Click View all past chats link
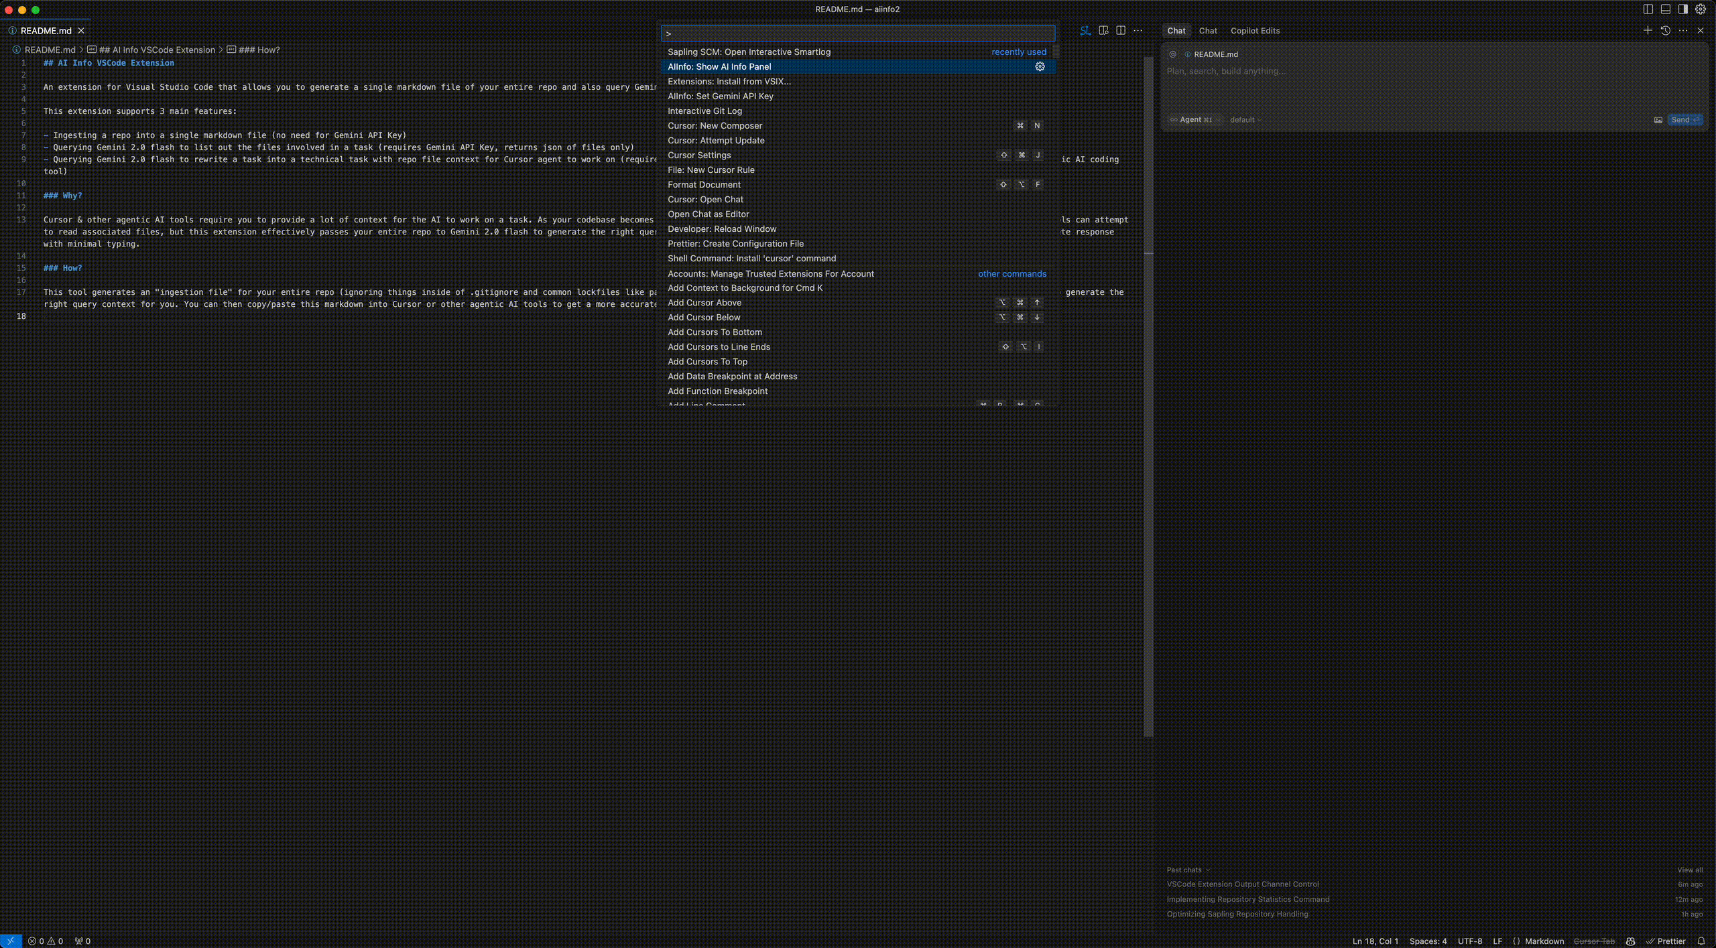The image size is (1716, 948). point(1689,870)
